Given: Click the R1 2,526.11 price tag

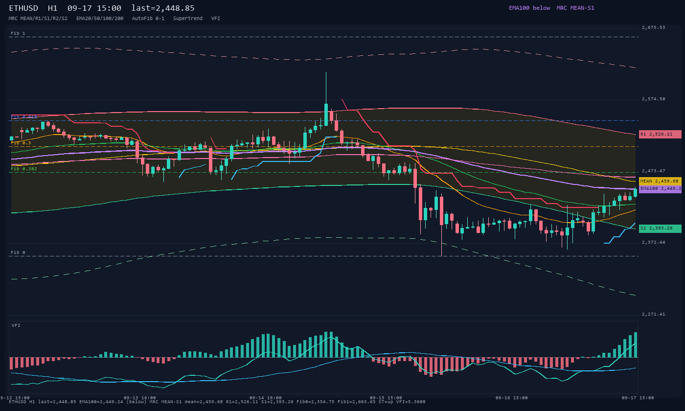Looking at the screenshot, I should pyautogui.click(x=660, y=134).
